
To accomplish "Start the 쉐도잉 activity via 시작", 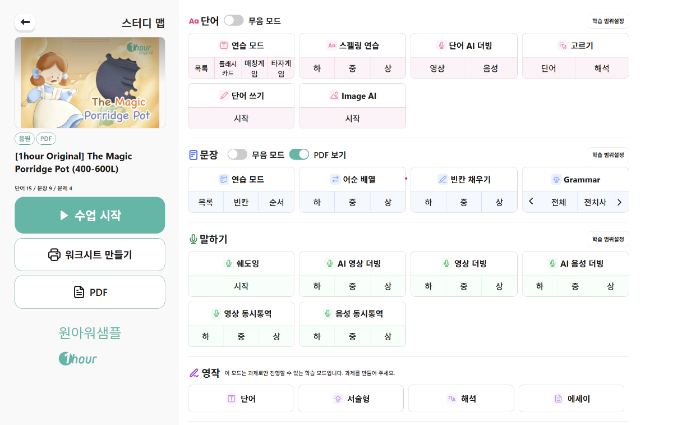I will [241, 286].
